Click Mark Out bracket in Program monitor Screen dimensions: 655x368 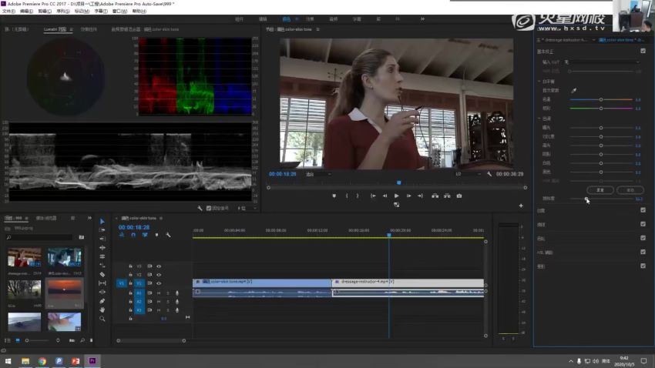(x=358, y=196)
